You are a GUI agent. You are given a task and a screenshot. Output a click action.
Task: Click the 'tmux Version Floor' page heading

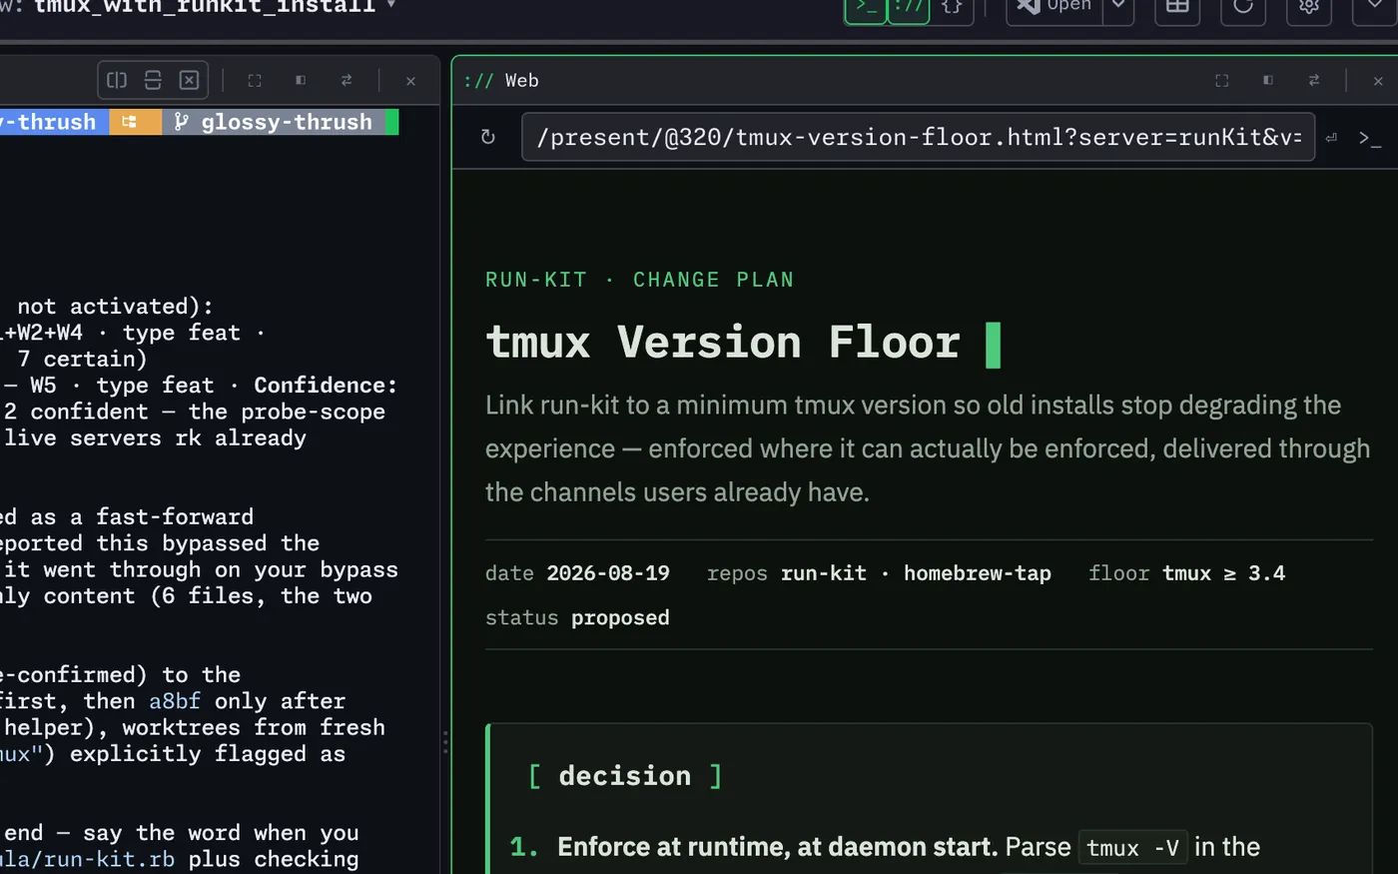(723, 343)
